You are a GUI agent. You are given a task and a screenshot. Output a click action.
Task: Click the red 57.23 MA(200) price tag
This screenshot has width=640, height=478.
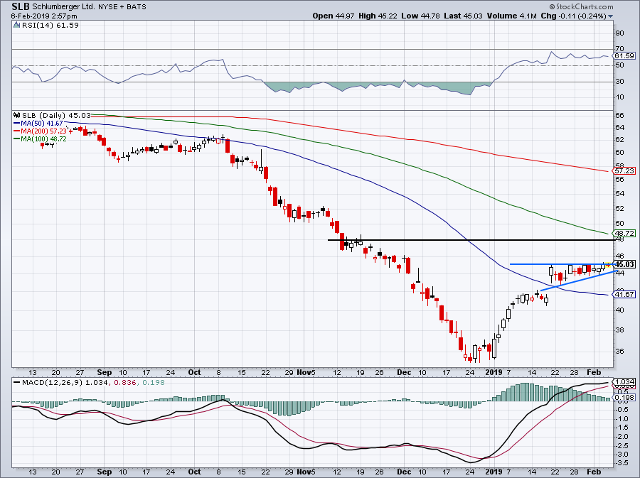(624, 170)
